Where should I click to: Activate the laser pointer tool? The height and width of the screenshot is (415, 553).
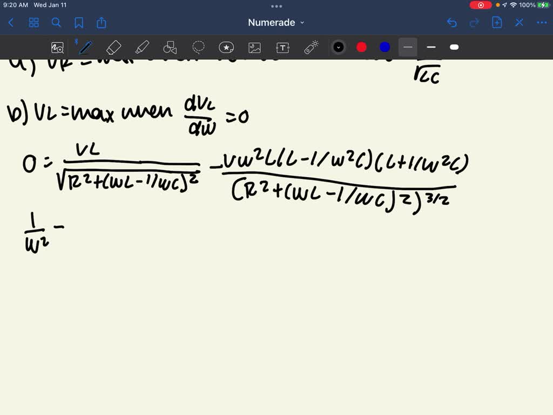(311, 47)
